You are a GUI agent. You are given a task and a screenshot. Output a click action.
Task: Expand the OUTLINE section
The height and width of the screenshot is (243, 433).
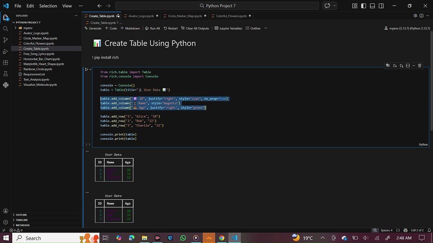pos(21,215)
